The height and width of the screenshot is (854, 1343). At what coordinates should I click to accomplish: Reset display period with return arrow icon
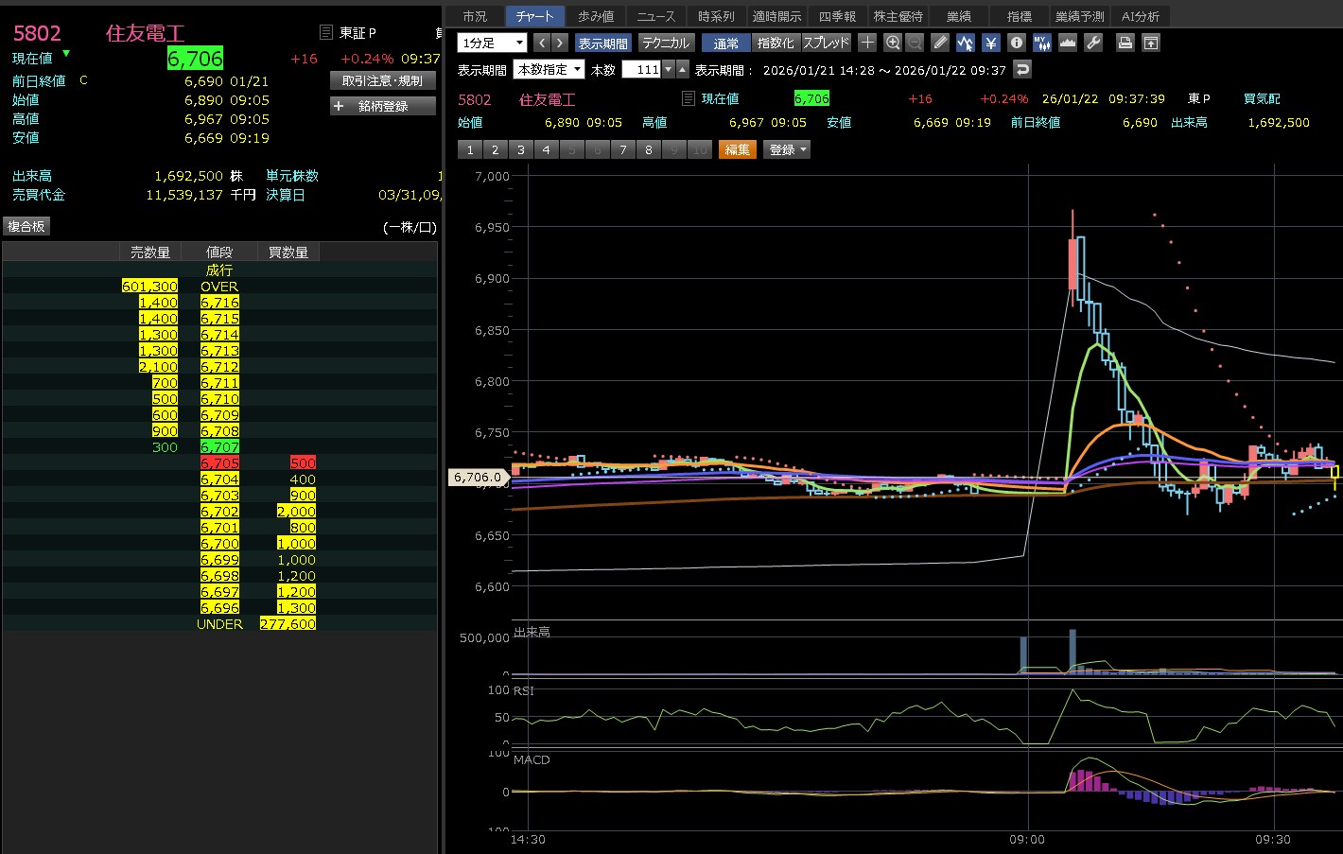pyautogui.click(x=1021, y=69)
